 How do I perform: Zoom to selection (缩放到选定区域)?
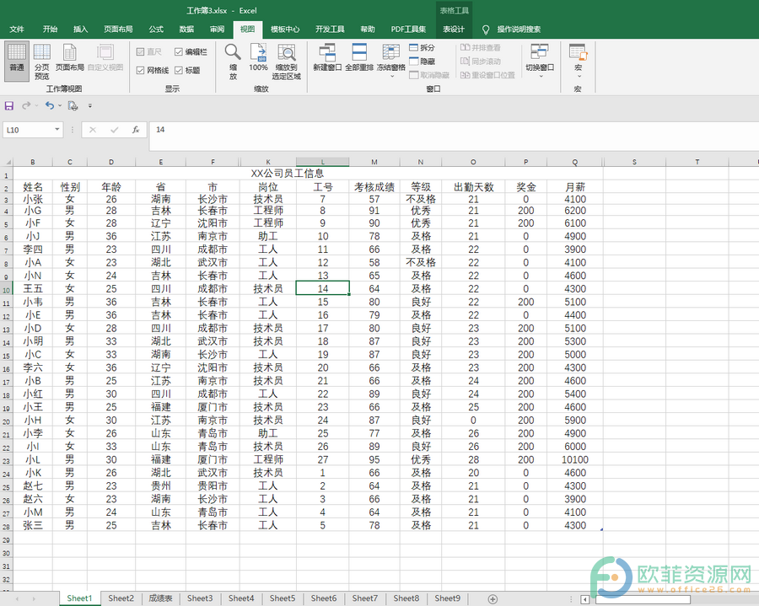click(x=287, y=62)
